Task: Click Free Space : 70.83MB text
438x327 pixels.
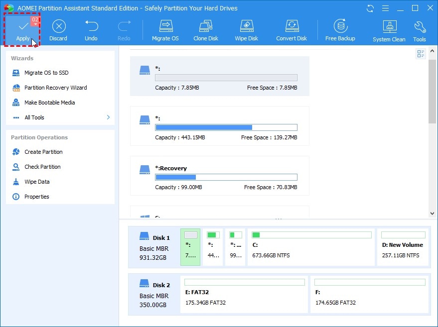Action: coord(271,187)
